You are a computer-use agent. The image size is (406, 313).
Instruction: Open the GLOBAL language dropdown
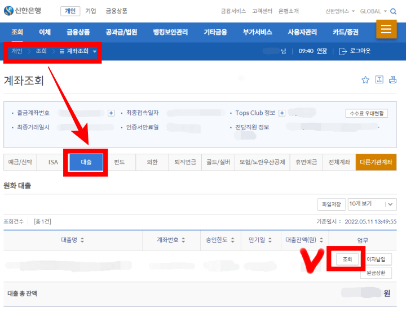tap(373, 11)
